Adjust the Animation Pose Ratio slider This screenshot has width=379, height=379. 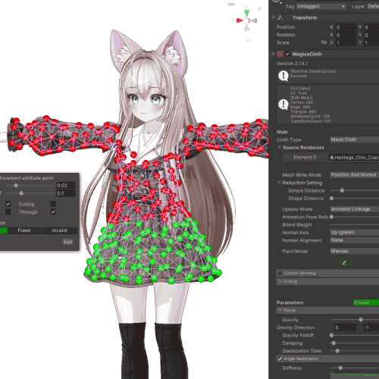tap(354, 217)
